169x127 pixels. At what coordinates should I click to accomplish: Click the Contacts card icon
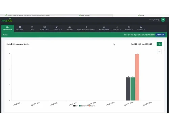pyautogui.click(x=57, y=27)
